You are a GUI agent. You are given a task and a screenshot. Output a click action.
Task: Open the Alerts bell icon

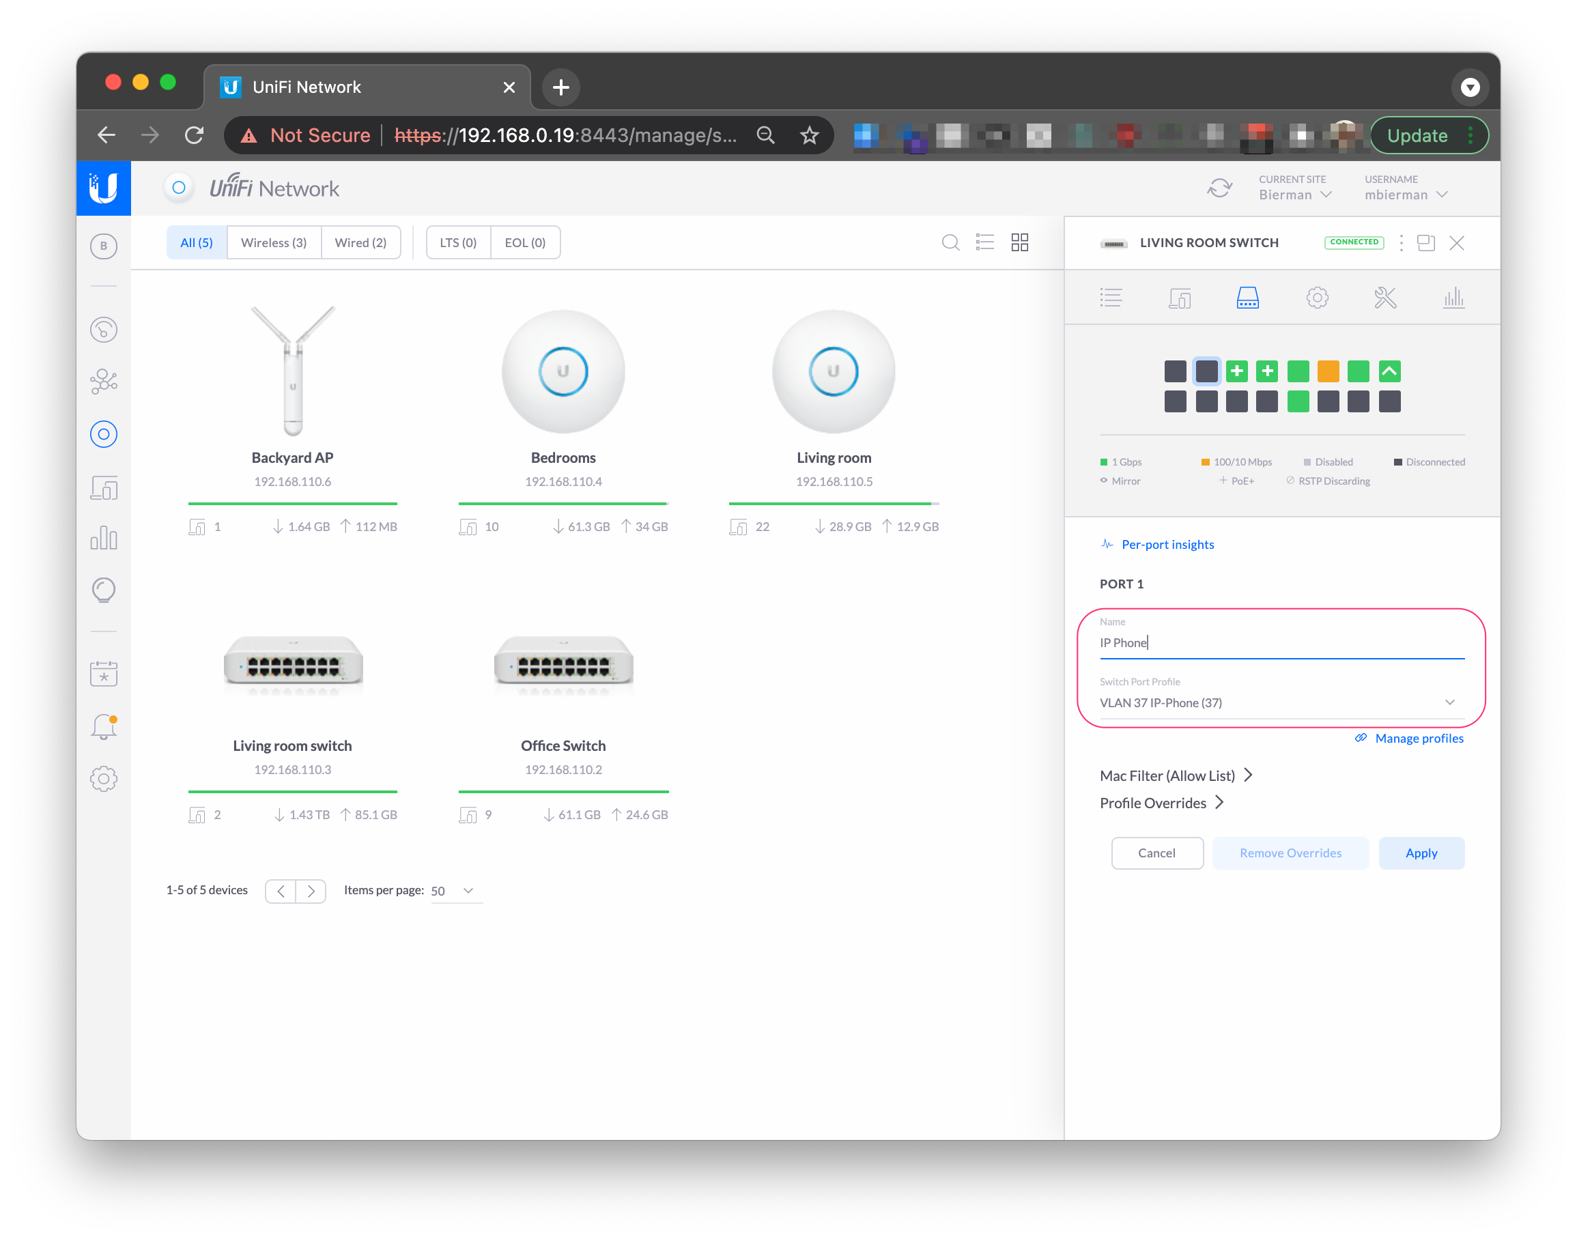(x=103, y=726)
